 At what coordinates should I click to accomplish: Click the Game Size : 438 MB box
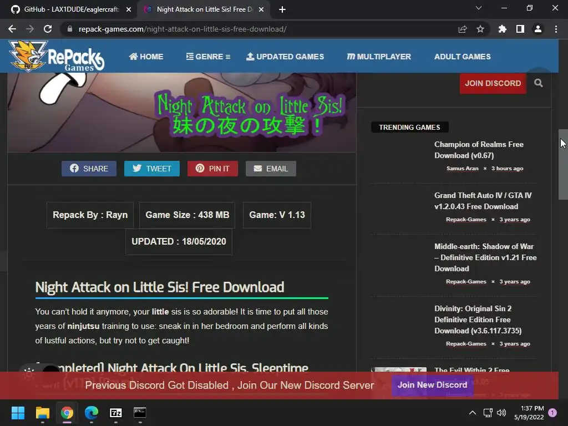(187, 215)
